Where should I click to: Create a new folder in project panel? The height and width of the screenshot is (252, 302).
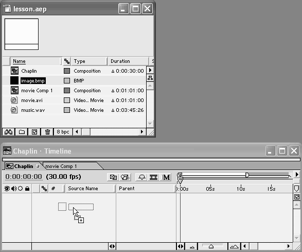tap(22, 132)
